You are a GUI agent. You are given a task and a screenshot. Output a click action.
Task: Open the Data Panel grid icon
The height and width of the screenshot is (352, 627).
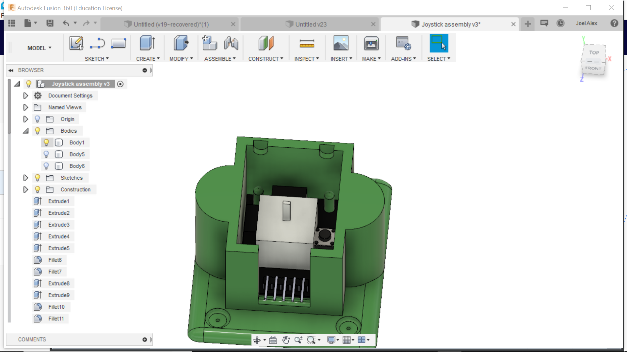12,23
